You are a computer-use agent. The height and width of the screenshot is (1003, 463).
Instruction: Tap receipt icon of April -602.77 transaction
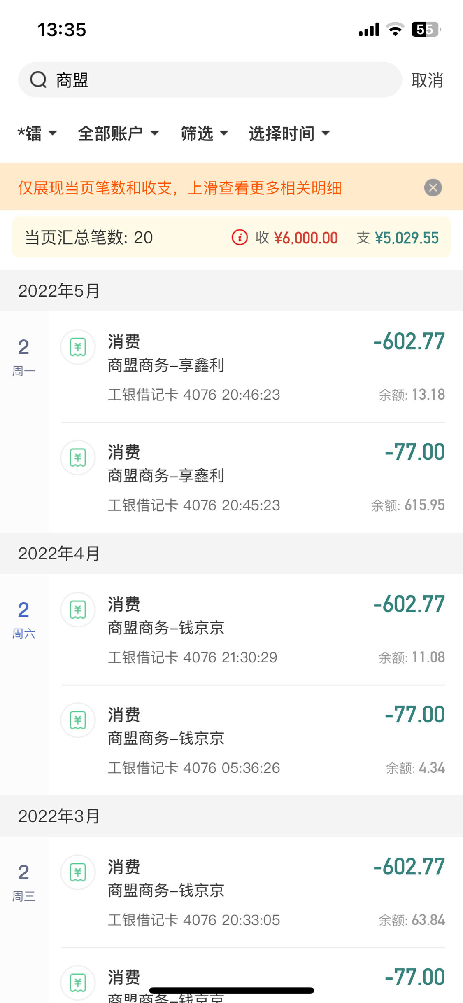pos(78,610)
